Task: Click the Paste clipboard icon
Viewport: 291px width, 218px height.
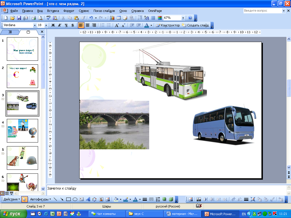Action: (x=76, y=18)
